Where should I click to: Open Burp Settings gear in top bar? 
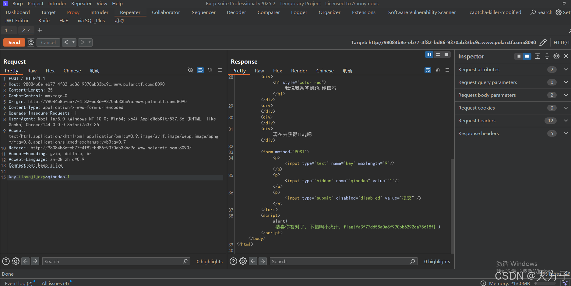[x=559, y=12]
